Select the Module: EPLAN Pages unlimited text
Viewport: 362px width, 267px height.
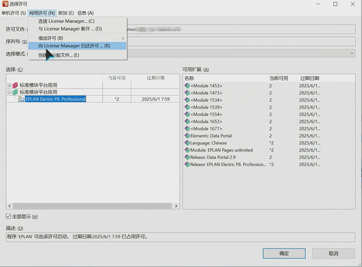pos(222,150)
